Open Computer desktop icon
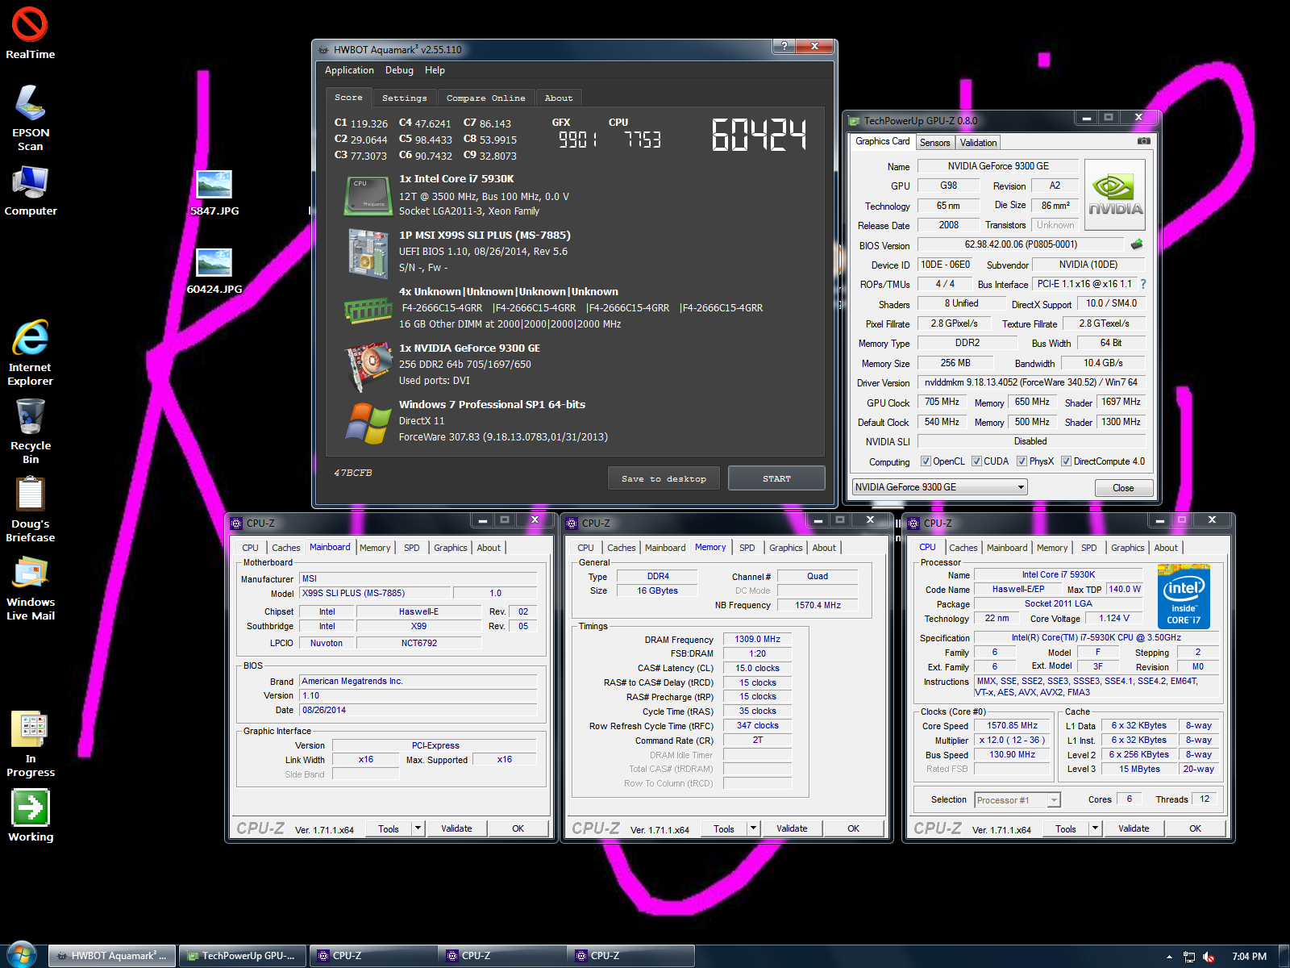1290x968 pixels. pyautogui.click(x=31, y=191)
